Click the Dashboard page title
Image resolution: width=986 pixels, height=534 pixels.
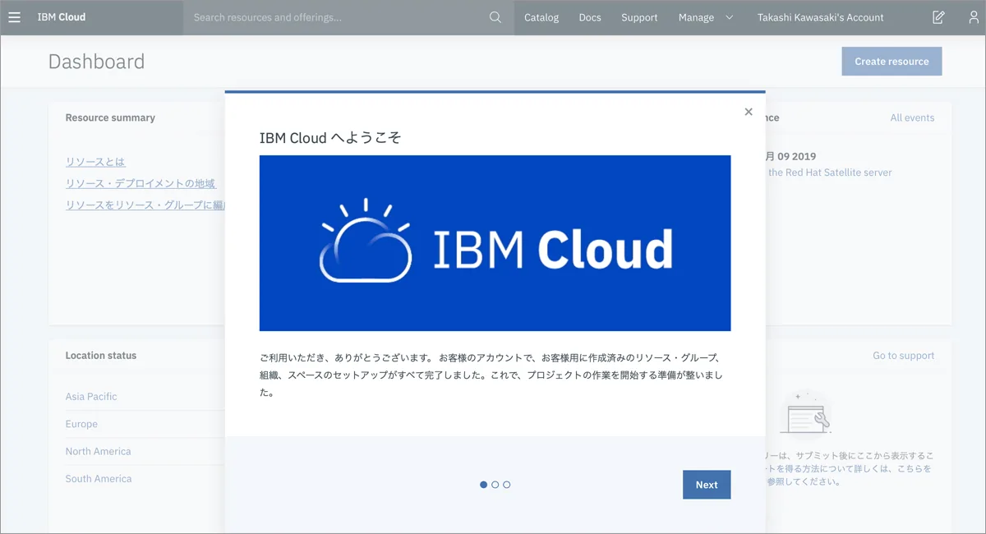tap(96, 62)
